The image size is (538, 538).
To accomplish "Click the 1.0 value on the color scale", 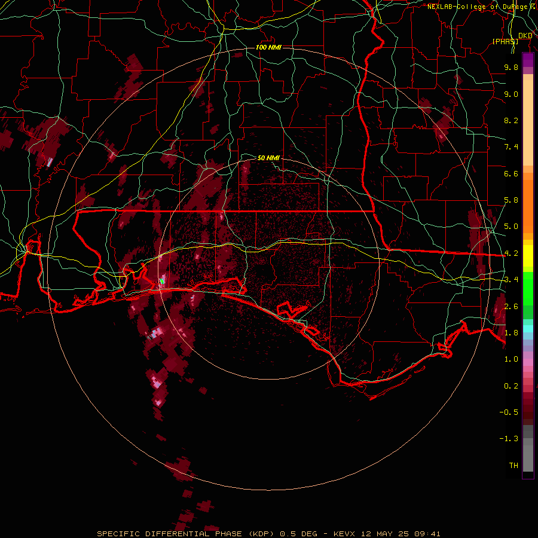I will (x=511, y=359).
